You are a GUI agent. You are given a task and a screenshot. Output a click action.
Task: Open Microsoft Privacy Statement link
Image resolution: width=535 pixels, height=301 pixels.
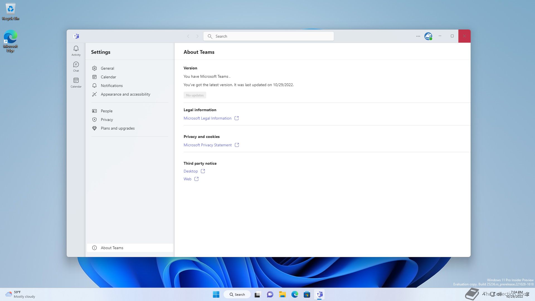click(x=208, y=145)
